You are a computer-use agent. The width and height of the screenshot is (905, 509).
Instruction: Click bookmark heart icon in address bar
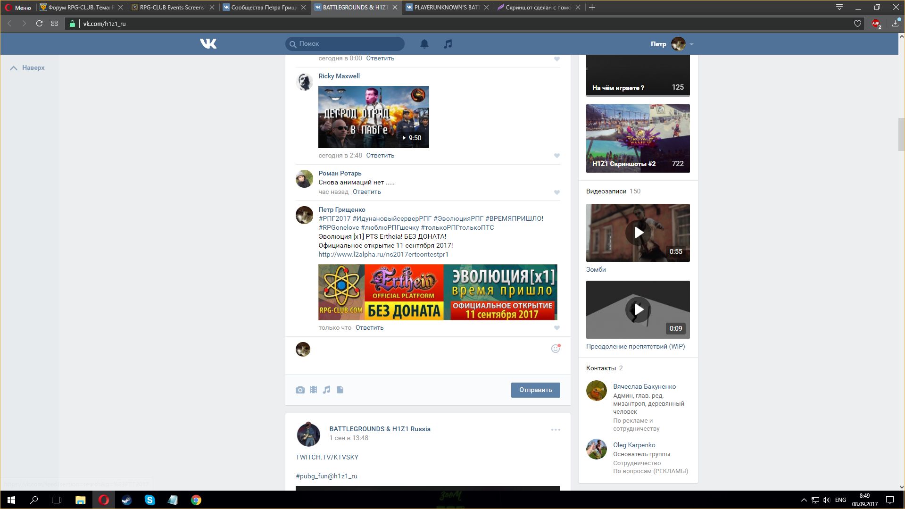point(857,24)
